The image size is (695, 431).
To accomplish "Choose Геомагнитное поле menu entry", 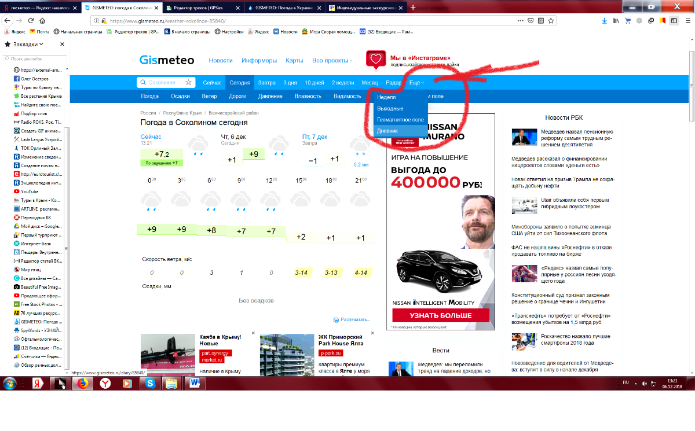I will tap(400, 120).
